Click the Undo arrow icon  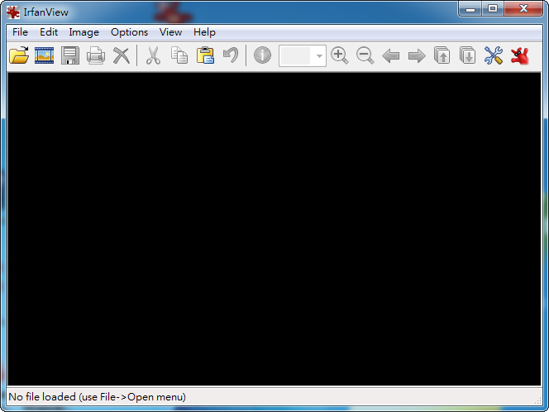(x=231, y=55)
